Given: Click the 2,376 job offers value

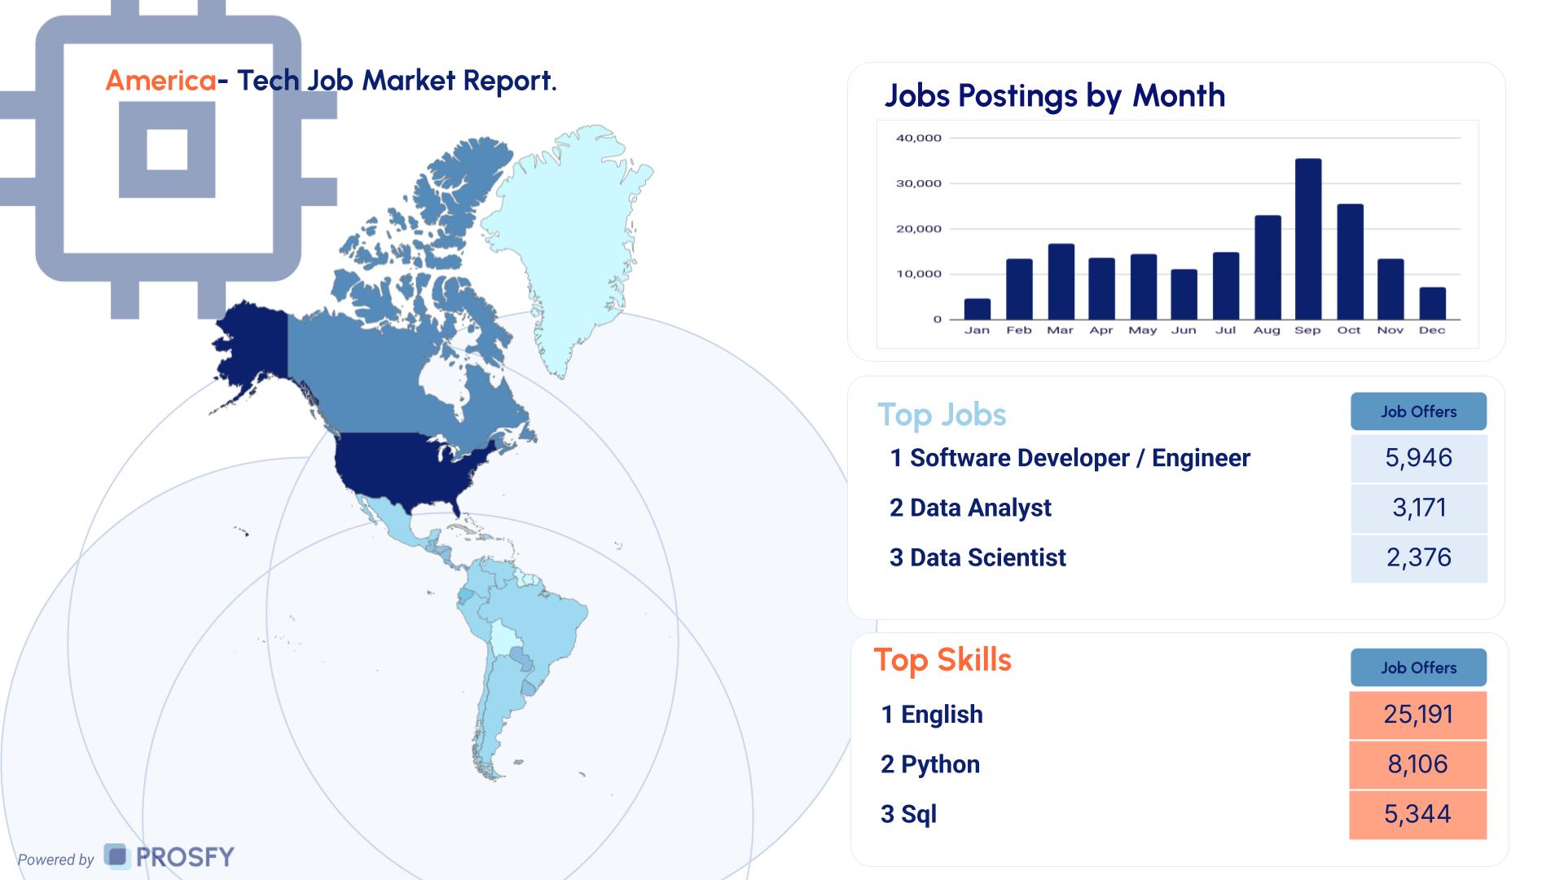Looking at the screenshot, I should [1418, 557].
